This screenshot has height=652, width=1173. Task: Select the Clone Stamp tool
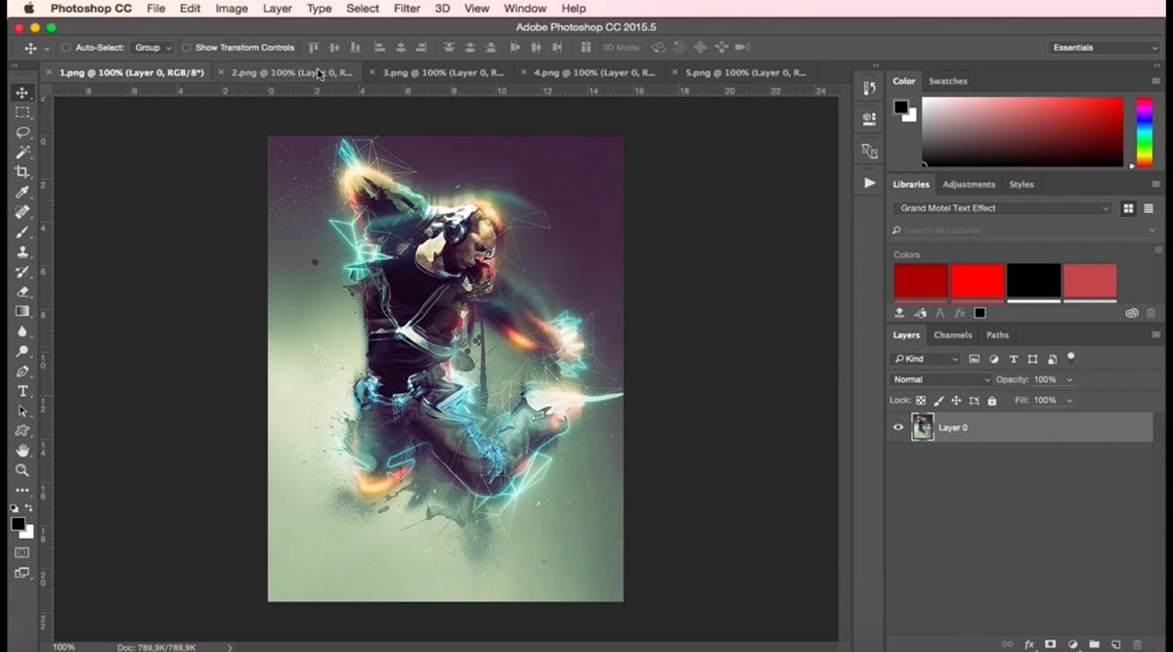click(x=22, y=252)
